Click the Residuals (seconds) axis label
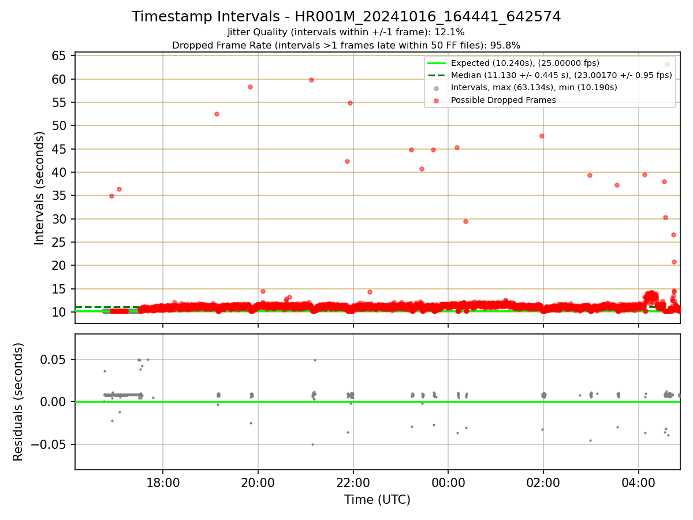 (x=18, y=402)
